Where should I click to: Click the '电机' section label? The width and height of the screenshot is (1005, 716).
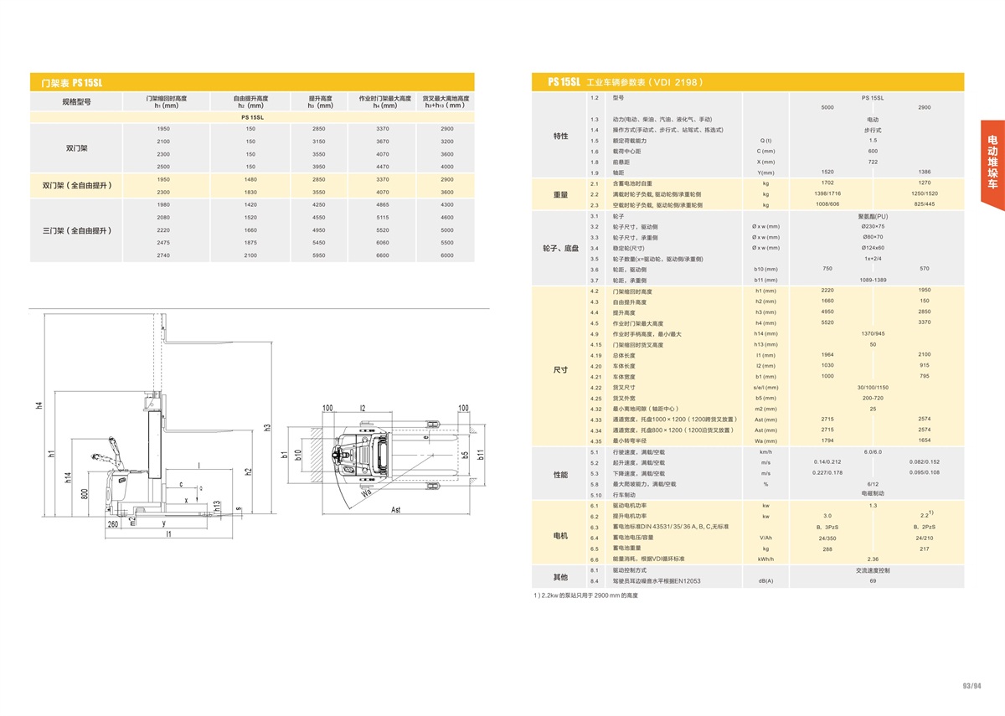[x=560, y=535]
